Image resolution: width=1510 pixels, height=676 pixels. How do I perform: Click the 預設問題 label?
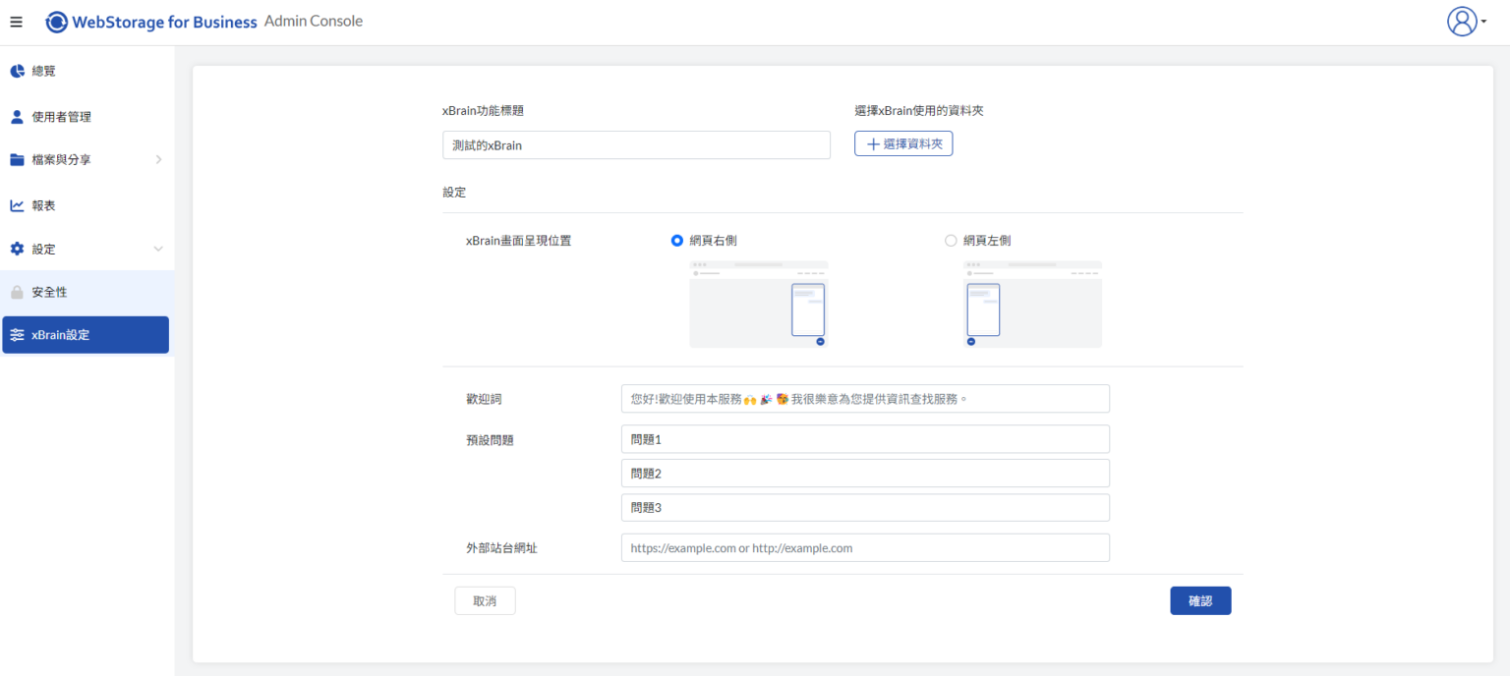point(490,440)
